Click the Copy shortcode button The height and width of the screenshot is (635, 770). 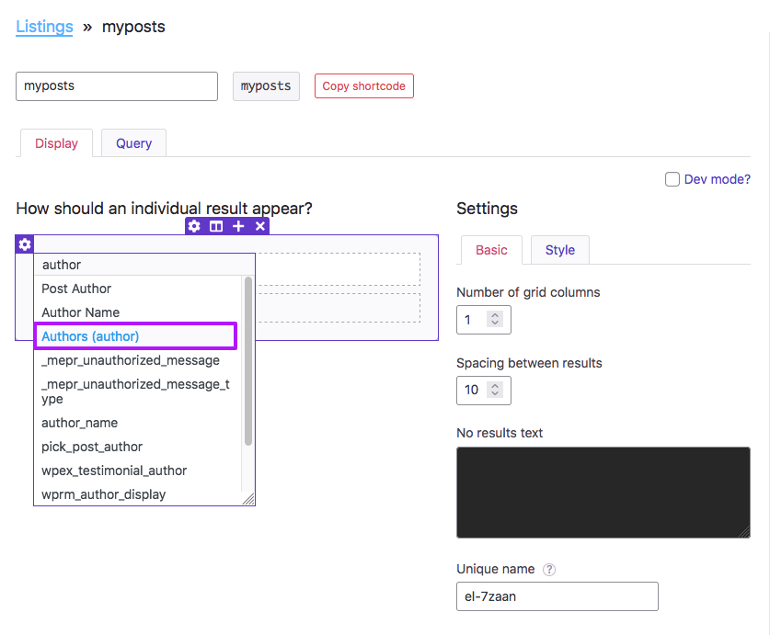point(363,86)
